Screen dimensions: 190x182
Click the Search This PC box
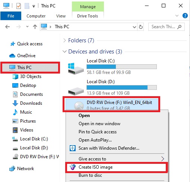pyautogui.click(x=167, y=27)
